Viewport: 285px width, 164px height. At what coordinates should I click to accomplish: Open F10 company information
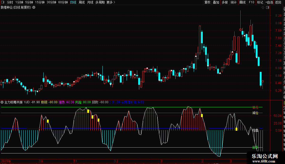click(251, 2)
